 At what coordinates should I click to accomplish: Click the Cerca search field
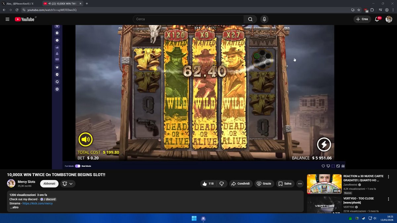point(189,19)
